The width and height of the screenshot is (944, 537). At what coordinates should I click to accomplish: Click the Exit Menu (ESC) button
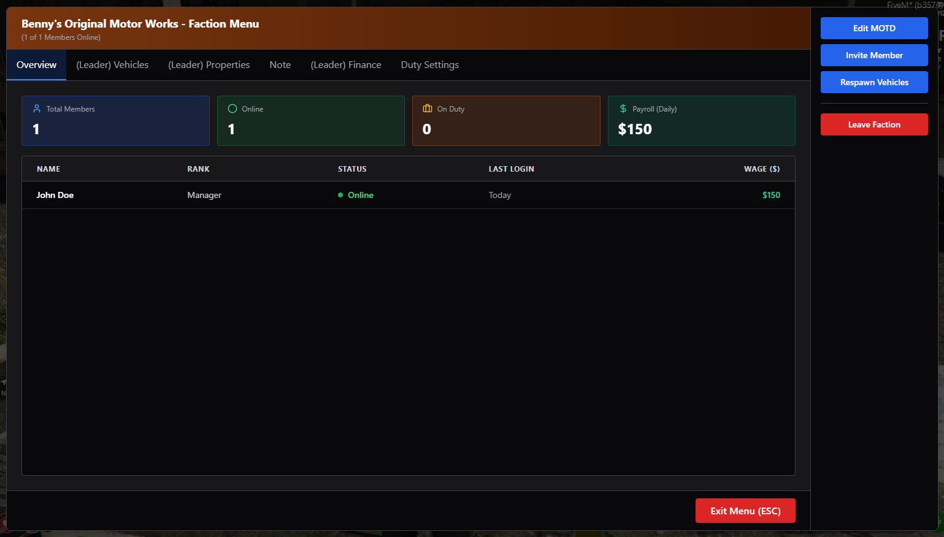coord(745,511)
